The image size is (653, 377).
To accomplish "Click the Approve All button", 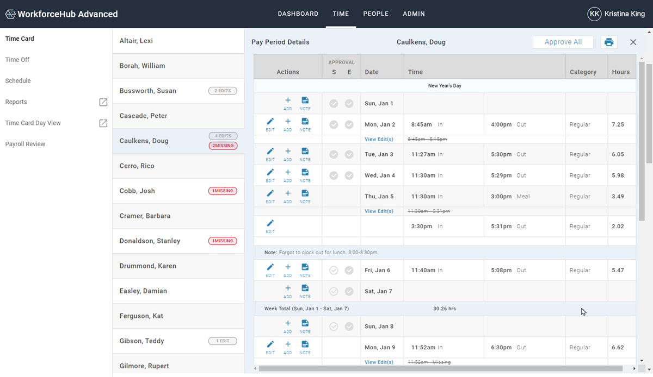I will click(563, 42).
